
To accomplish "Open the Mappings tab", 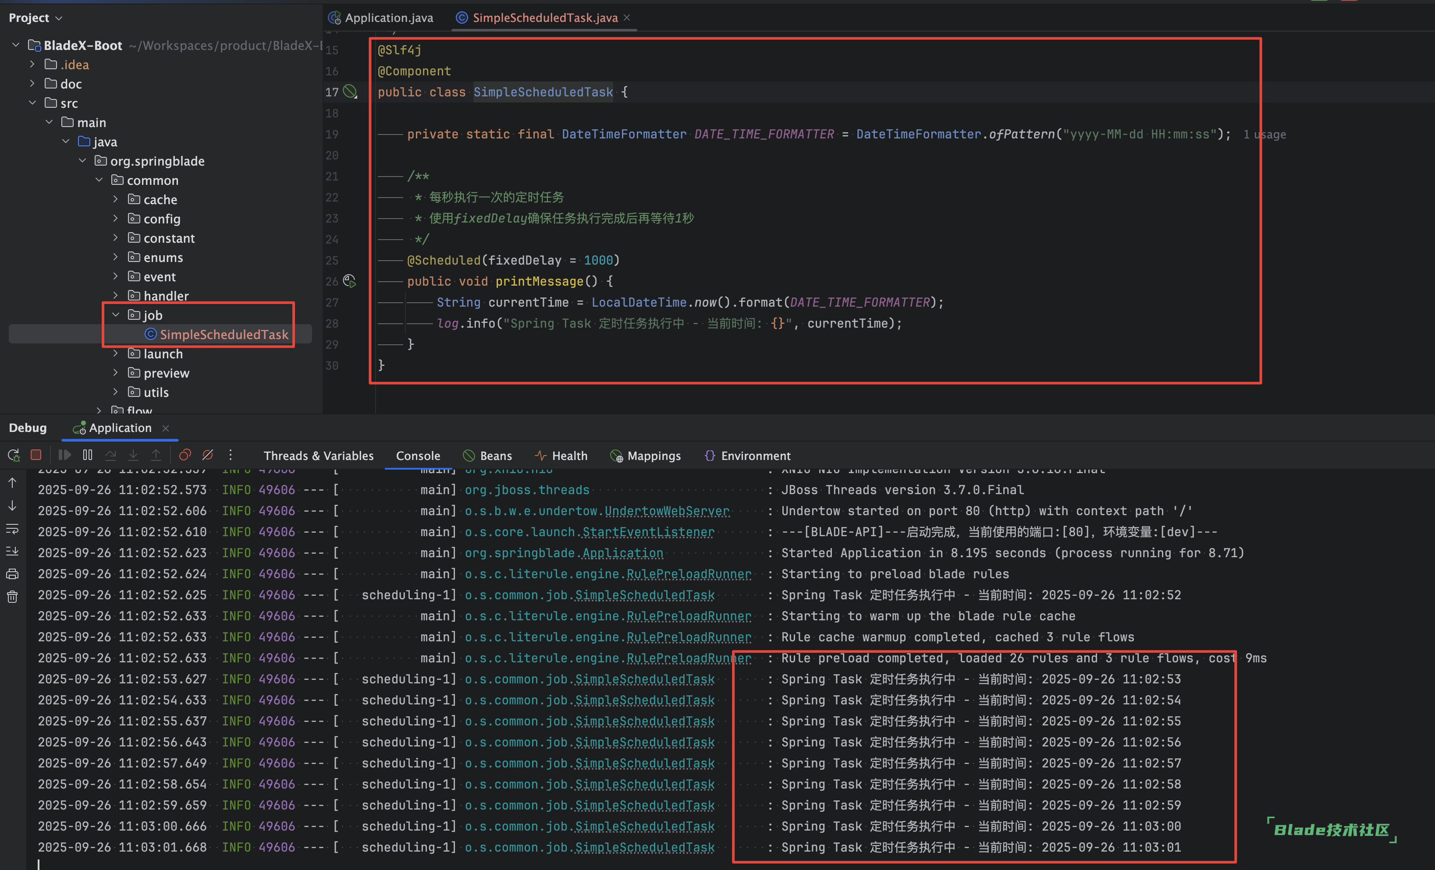I will pos(645,456).
